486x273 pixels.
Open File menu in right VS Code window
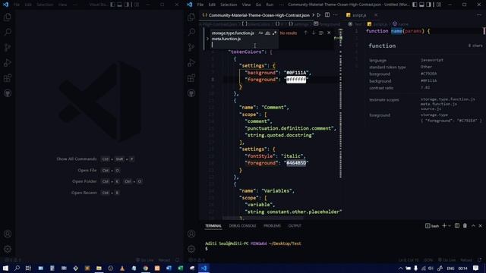[200, 5]
